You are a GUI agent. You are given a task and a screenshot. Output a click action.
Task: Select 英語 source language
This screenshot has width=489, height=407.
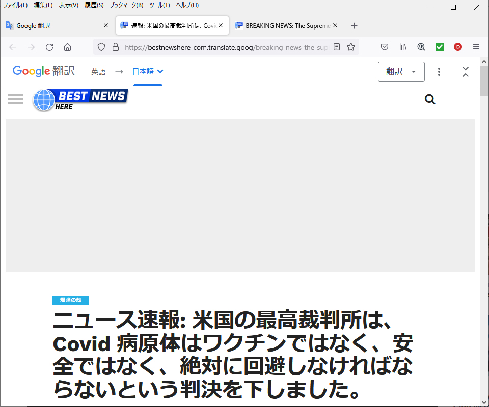98,72
